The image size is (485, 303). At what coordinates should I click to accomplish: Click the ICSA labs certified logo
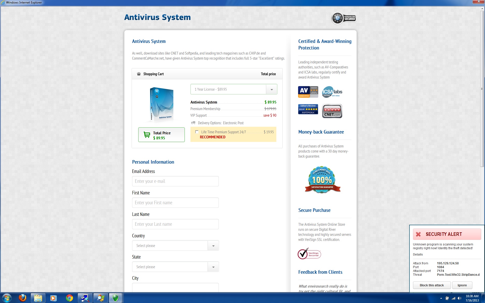coord(332,92)
